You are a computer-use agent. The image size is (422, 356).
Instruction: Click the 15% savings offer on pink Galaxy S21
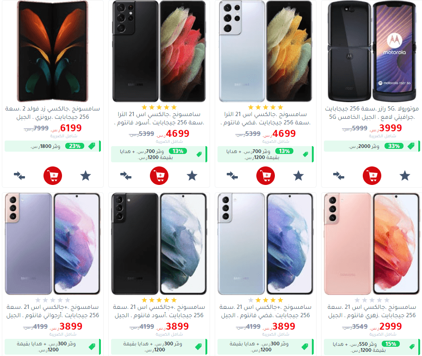click(x=372, y=347)
